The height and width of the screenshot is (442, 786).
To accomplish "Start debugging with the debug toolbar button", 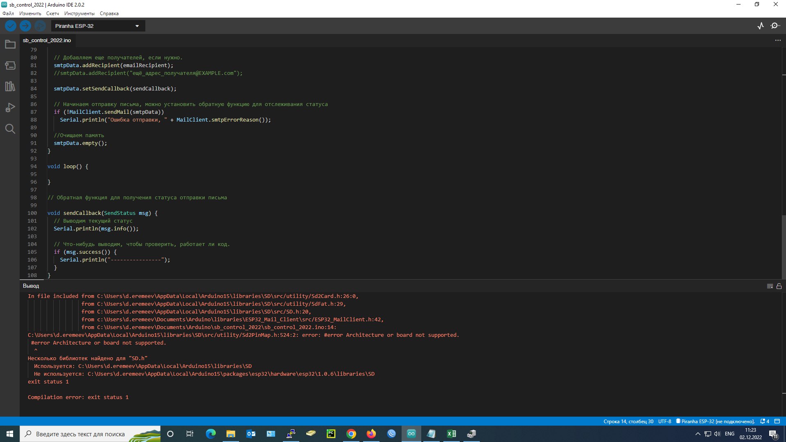I will (x=40, y=26).
